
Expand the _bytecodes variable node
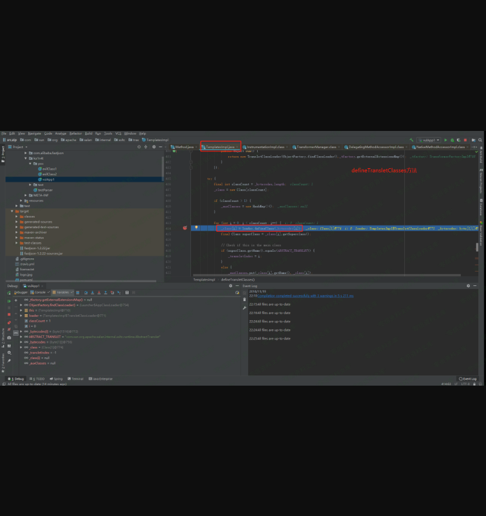[x=22, y=342]
